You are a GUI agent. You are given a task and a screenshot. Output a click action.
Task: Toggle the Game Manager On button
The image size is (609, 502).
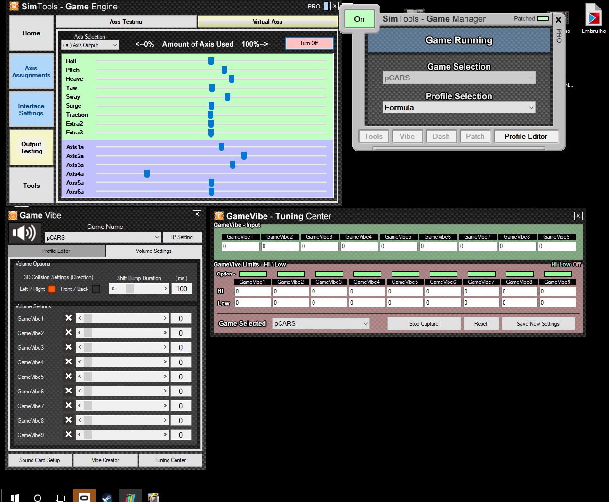pos(359,19)
